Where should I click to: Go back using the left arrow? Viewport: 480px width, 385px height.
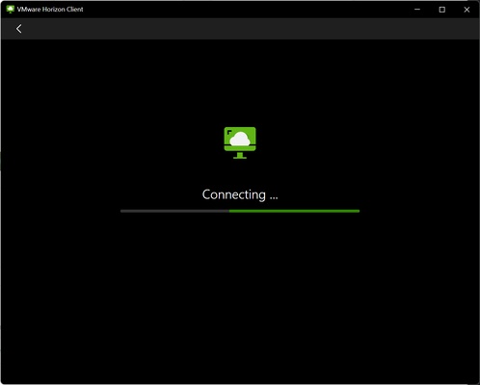click(x=19, y=29)
